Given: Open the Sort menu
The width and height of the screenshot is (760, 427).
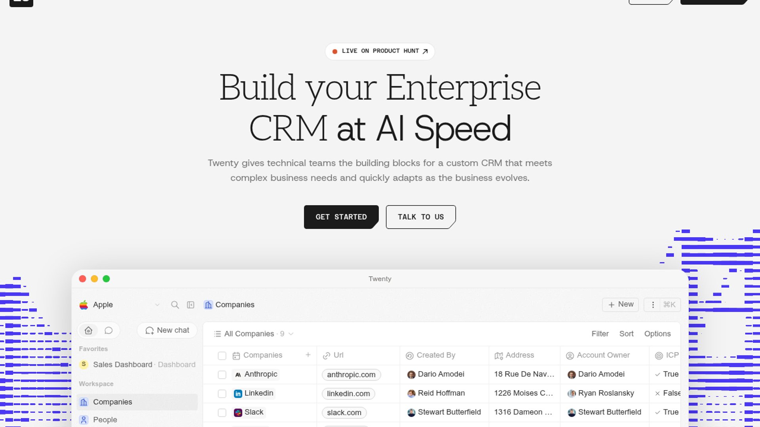Looking at the screenshot, I should tap(626, 334).
